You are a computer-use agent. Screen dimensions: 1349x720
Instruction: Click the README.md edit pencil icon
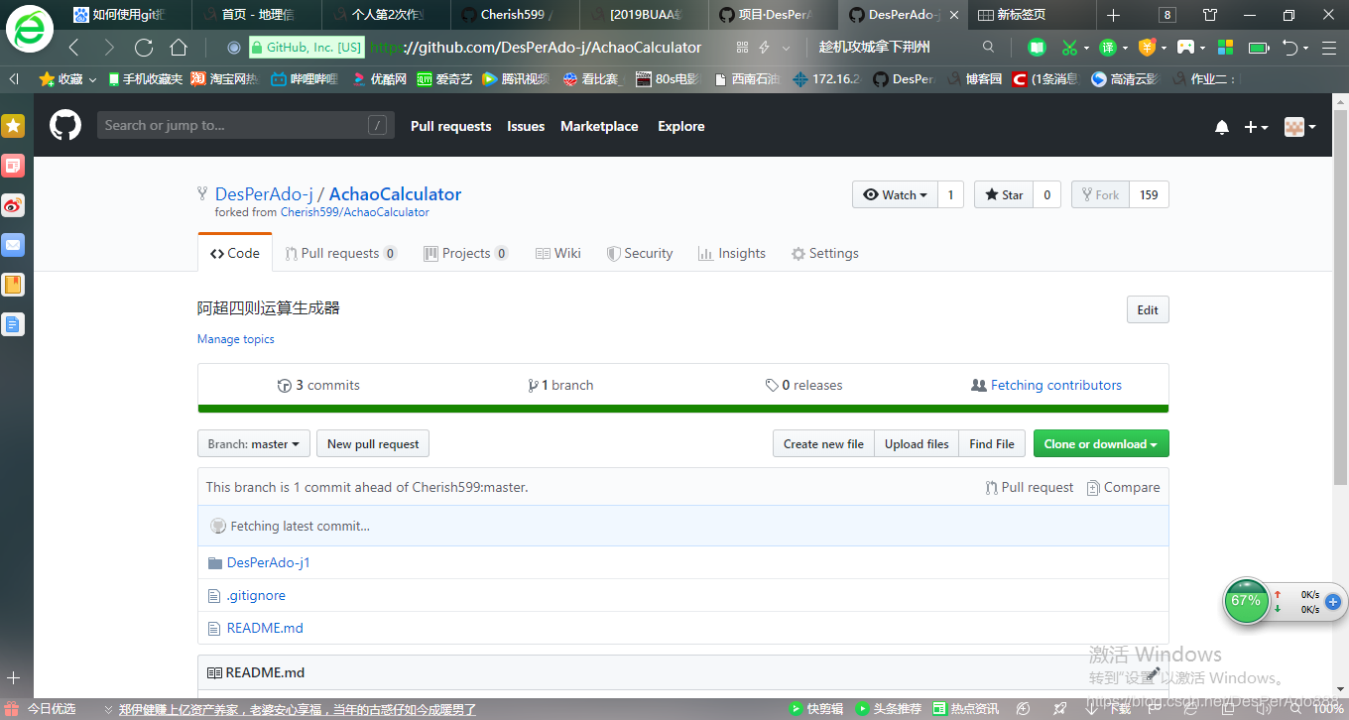tap(1153, 673)
